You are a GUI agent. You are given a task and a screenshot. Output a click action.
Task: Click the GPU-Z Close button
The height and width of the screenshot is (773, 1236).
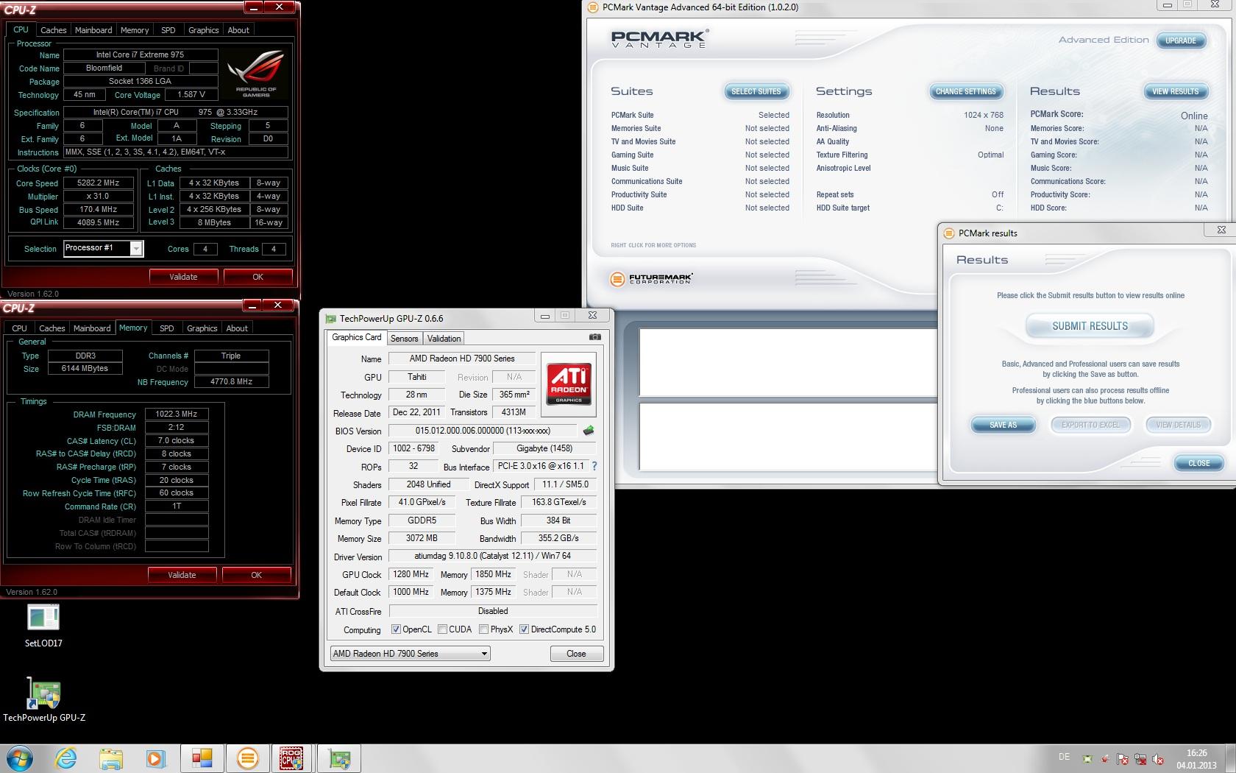point(576,654)
